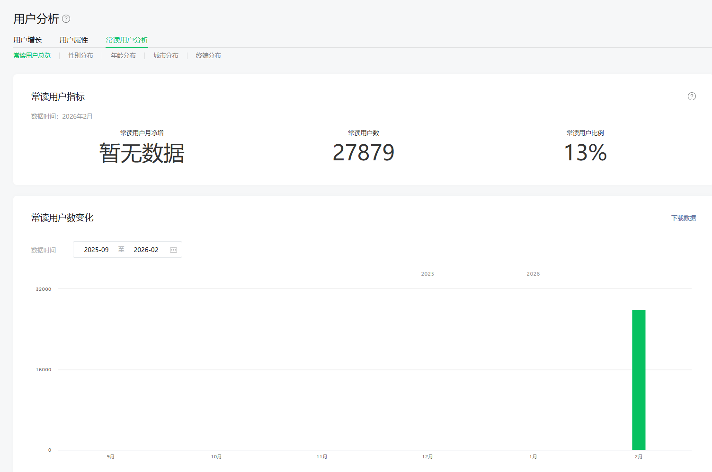Switch to the 用户增长 tab
The height and width of the screenshot is (472, 712).
coord(27,40)
